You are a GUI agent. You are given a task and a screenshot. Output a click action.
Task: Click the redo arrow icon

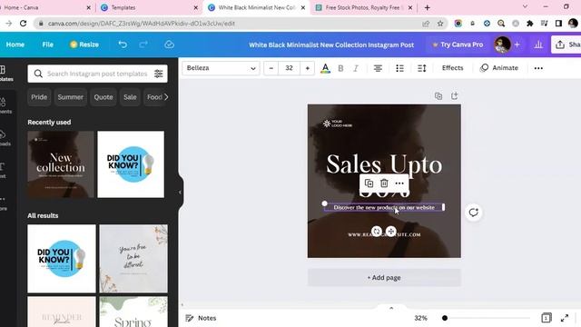coord(143,45)
